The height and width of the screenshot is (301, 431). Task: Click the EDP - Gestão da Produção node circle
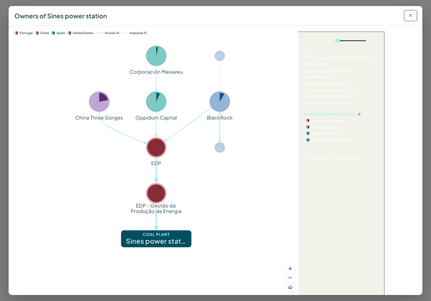coord(156,193)
